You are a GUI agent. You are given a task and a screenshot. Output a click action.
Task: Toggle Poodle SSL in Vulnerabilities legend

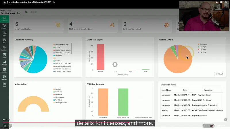58,92
